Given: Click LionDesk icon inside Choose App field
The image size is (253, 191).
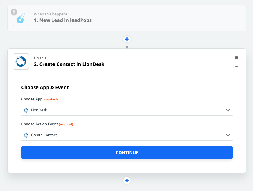Looking at the screenshot, I should (x=26, y=110).
